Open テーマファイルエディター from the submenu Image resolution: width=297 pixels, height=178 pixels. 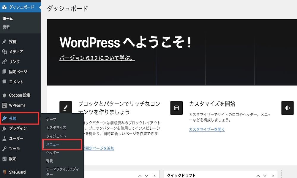pos(62,172)
